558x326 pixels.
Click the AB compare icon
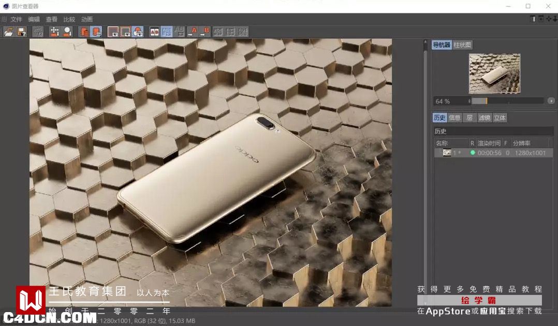click(154, 32)
